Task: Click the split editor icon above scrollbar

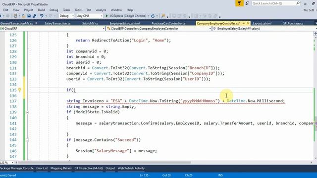Action: [316, 33]
